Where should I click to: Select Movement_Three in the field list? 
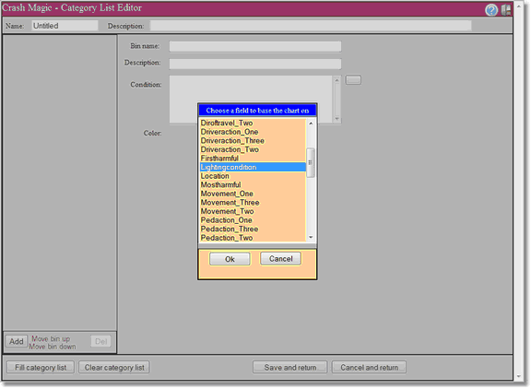(x=253, y=203)
